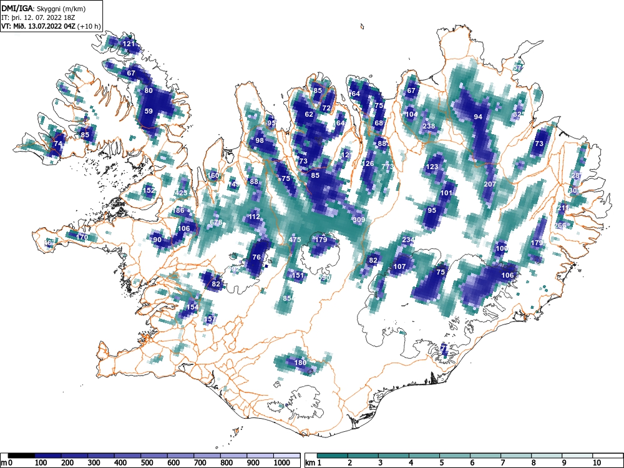The width and height of the screenshot is (624, 468).
Task: Click the visibility value "425" on the map
Action: coord(181,193)
